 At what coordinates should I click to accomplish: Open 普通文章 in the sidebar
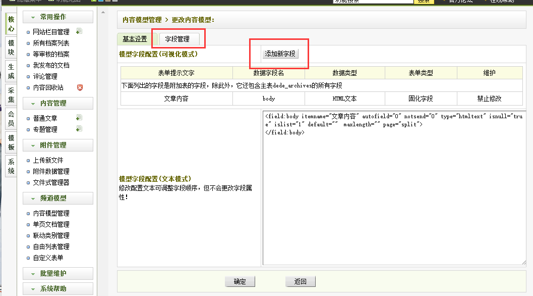tap(45, 118)
